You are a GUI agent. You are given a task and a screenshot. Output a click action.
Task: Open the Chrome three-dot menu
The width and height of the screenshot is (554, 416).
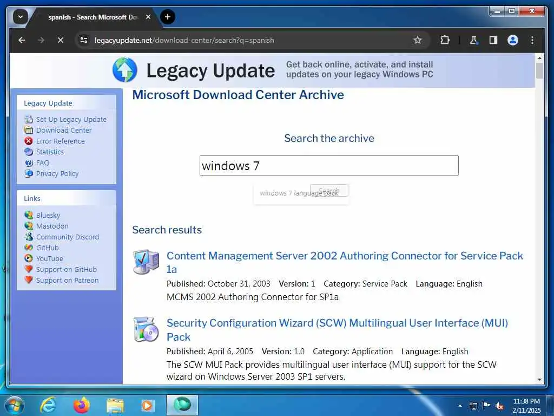pos(532,40)
